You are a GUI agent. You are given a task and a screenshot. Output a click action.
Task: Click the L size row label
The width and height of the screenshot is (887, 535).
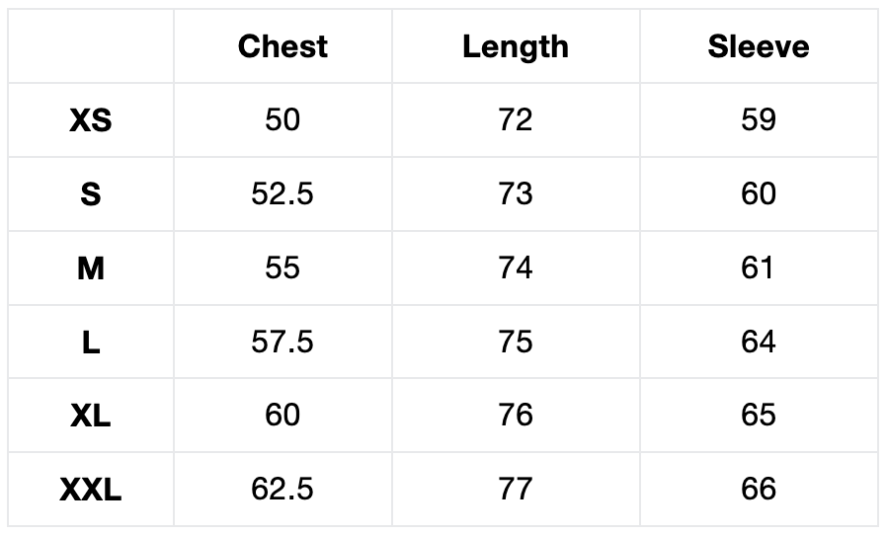91,343
